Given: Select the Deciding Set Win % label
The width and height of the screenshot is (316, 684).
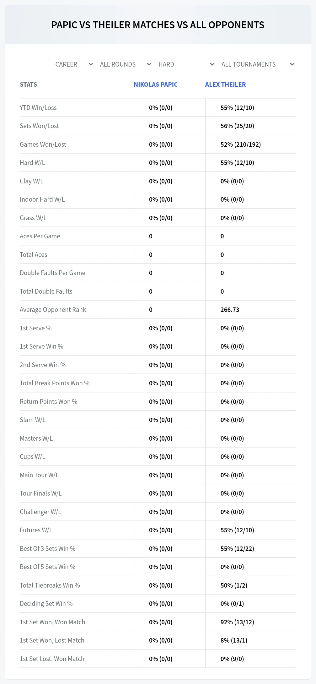Looking at the screenshot, I should pos(46,604).
